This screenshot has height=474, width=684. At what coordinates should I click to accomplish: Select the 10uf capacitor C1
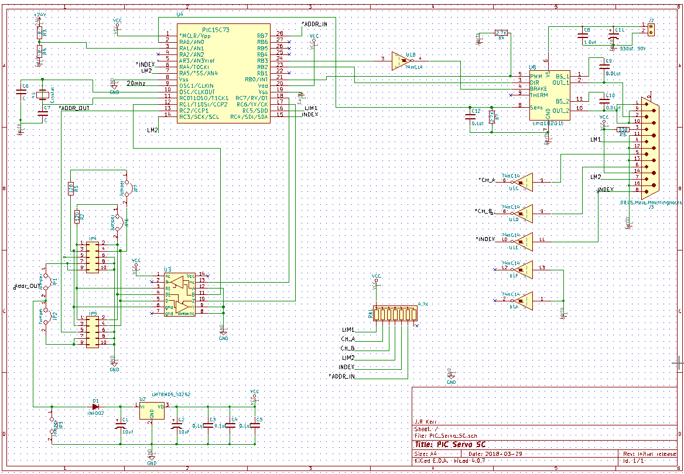(120, 425)
